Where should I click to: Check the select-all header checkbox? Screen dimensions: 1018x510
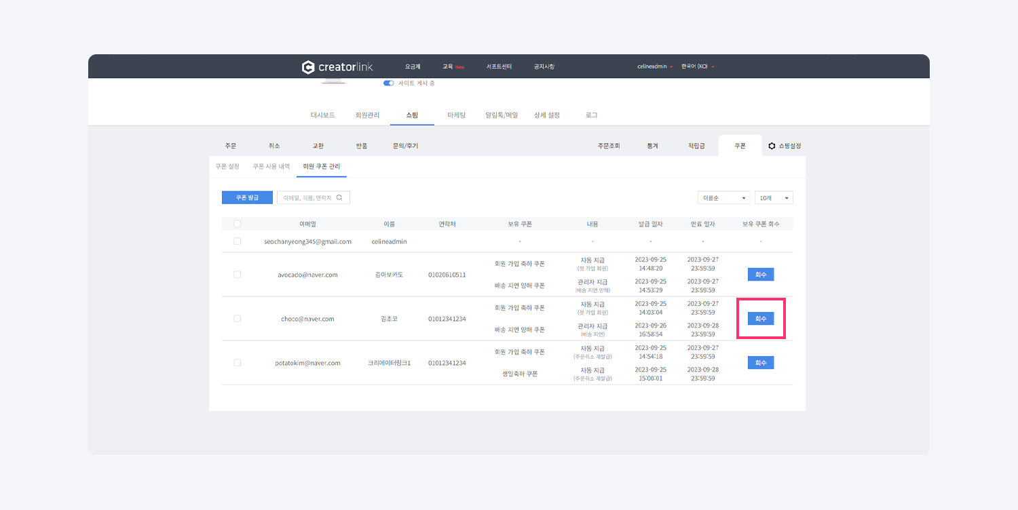[237, 224]
